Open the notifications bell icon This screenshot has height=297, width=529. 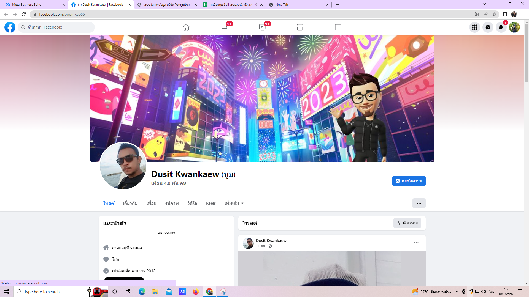[x=501, y=27]
